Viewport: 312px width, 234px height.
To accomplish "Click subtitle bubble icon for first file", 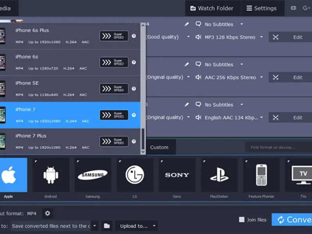I will pyautogui.click(x=198, y=24).
